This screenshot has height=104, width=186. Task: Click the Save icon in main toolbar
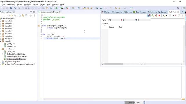pyautogui.click(x=4, y=8)
